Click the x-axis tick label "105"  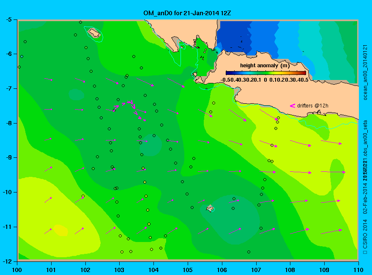(188, 270)
